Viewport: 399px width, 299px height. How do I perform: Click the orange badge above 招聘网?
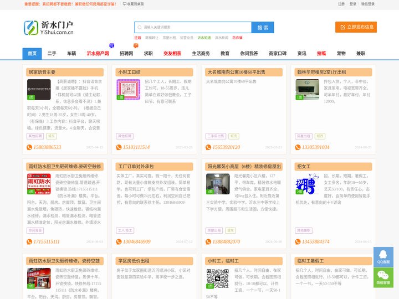[136, 45]
